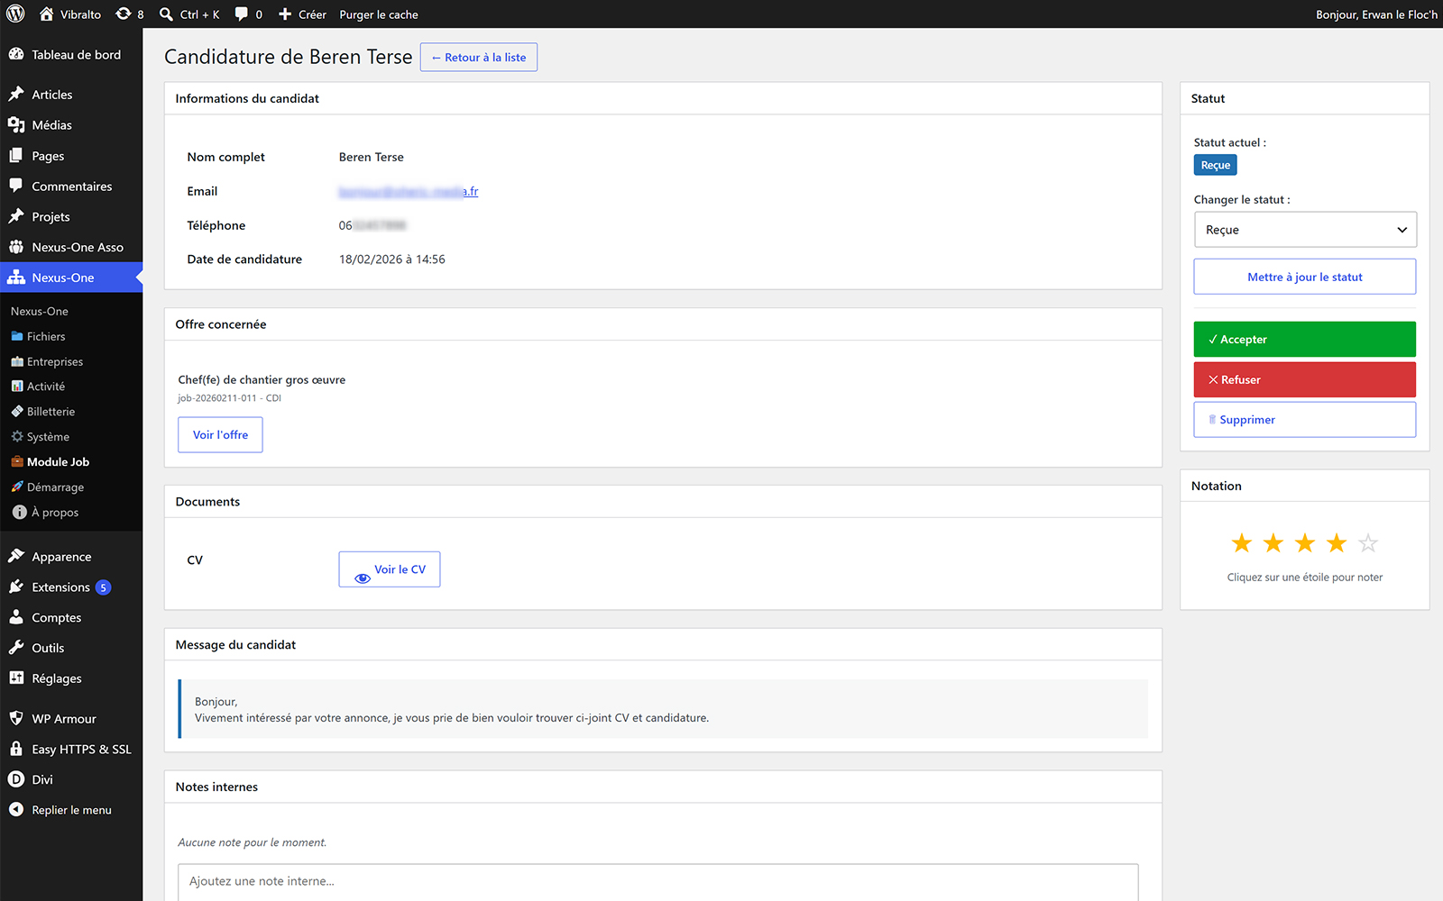Click the Divi logo icon

coord(16,779)
